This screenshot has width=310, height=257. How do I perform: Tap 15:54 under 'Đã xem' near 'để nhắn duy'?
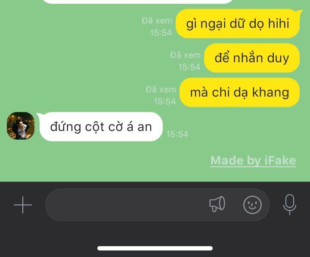pyautogui.click(x=189, y=67)
